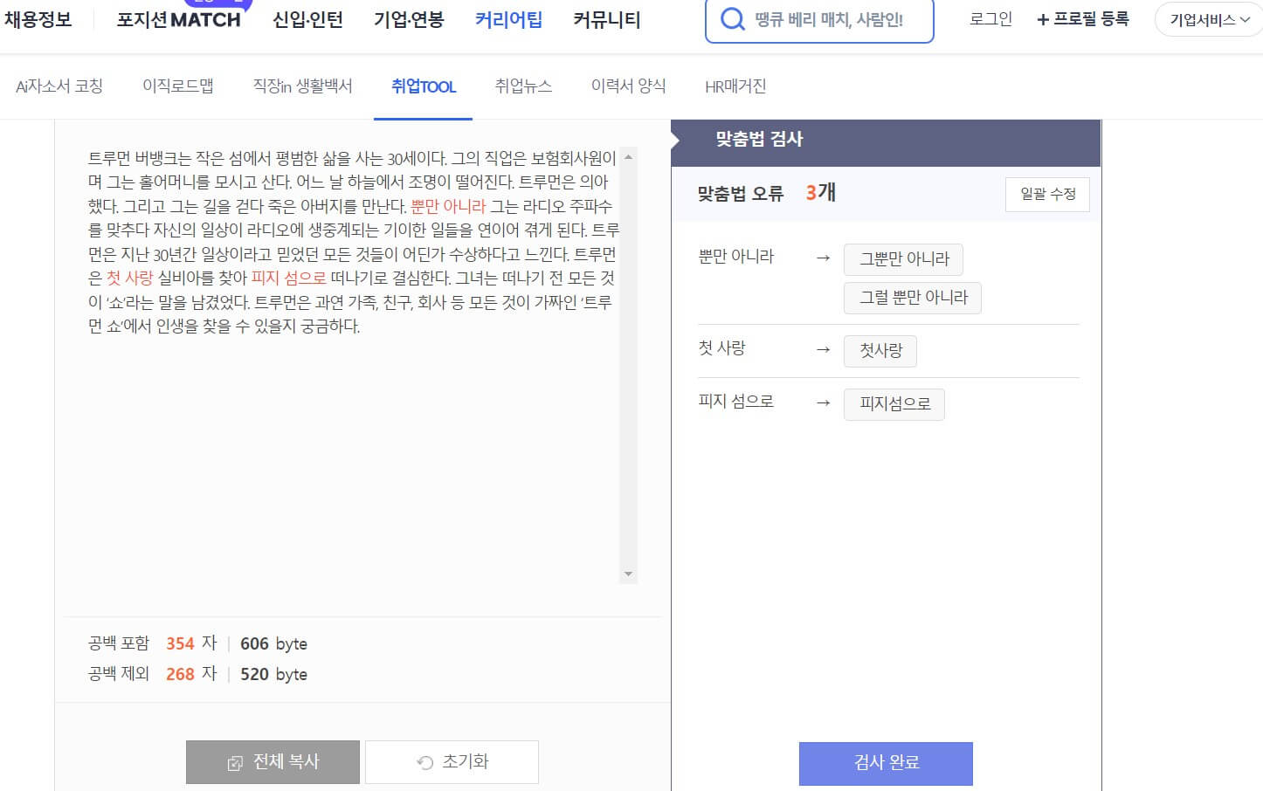
Task: Open the Ai자소서 코칭 section
Action: click(58, 86)
